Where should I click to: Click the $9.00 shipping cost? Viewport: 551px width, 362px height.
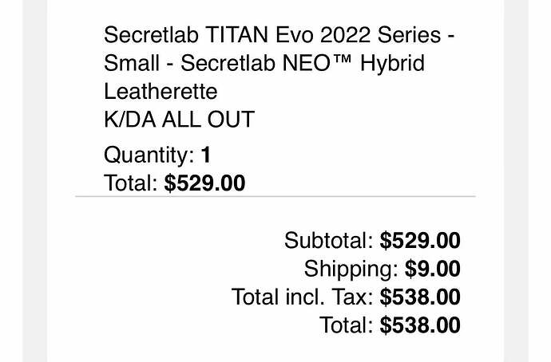tap(433, 269)
